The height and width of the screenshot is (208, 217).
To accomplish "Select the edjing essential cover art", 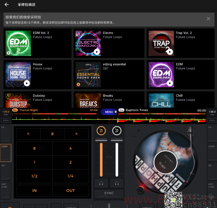I will click(x=88, y=74).
